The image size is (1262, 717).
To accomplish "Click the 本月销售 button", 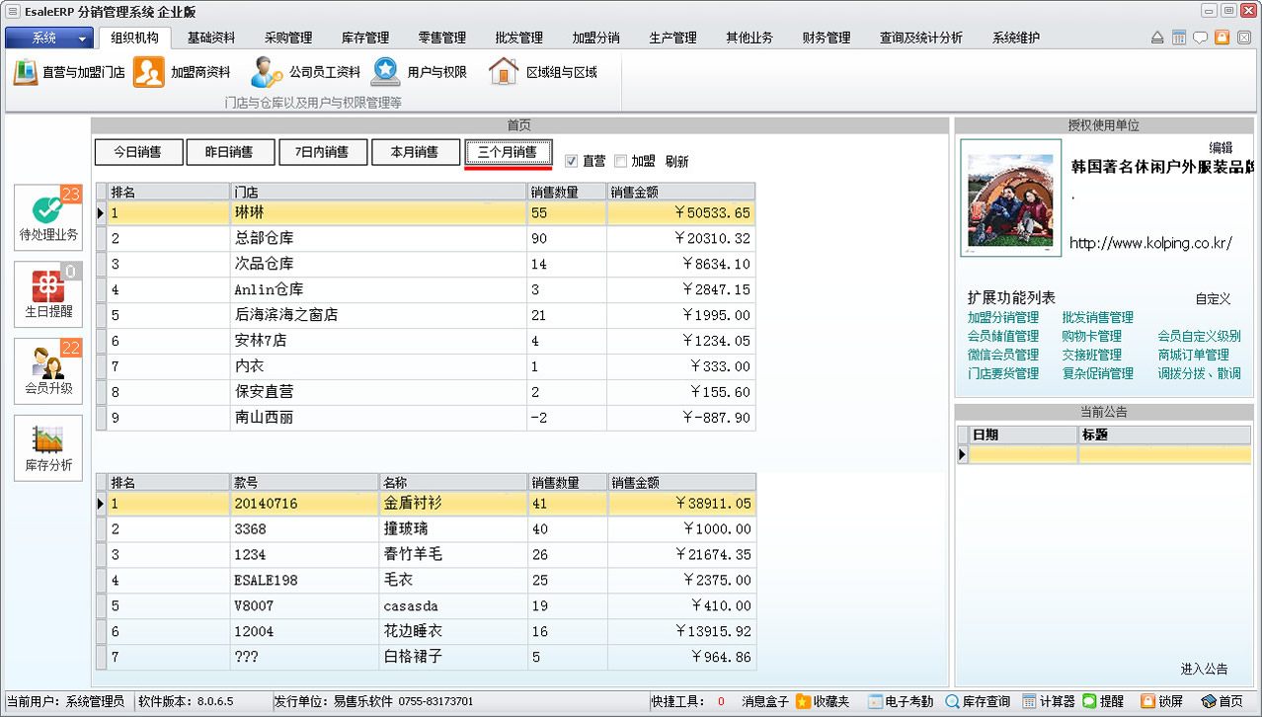I will [415, 152].
